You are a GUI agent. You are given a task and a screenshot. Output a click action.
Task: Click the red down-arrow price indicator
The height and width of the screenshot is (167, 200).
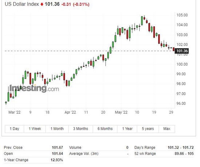coord(42,4)
